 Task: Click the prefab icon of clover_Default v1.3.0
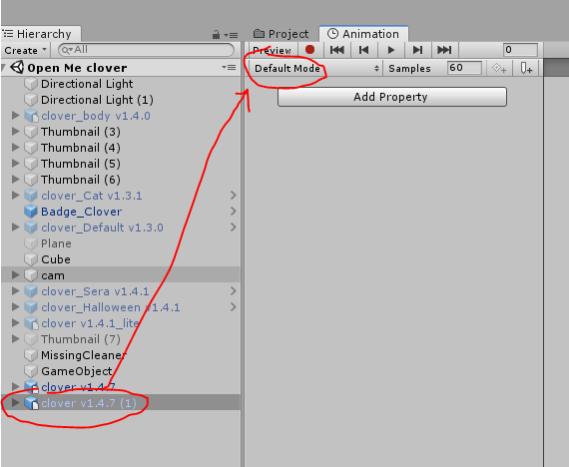coord(31,228)
